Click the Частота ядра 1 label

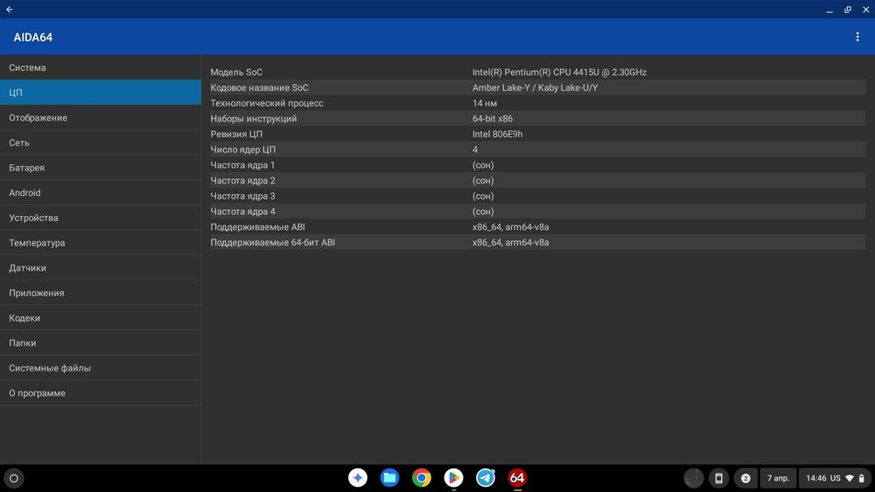point(242,165)
